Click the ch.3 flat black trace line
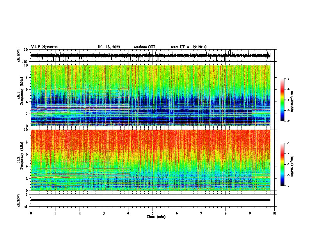The image size is (309, 239). (x=150, y=200)
